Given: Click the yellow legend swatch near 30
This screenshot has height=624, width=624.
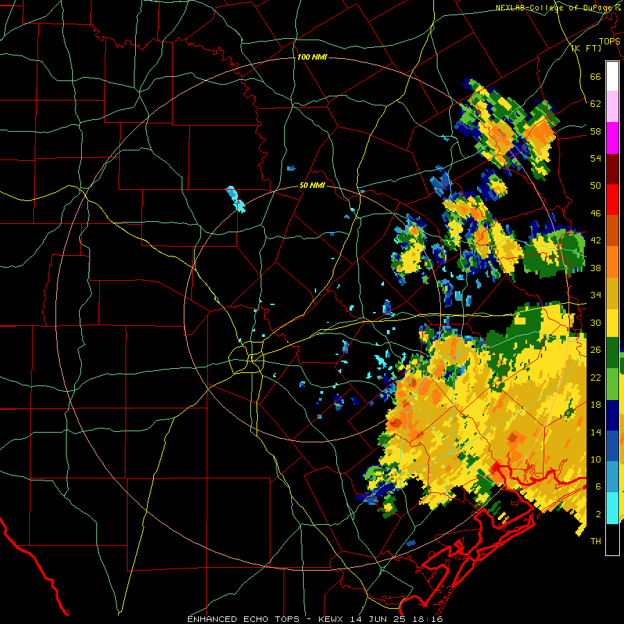Looking at the screenshot, I should tap(612, 323).
